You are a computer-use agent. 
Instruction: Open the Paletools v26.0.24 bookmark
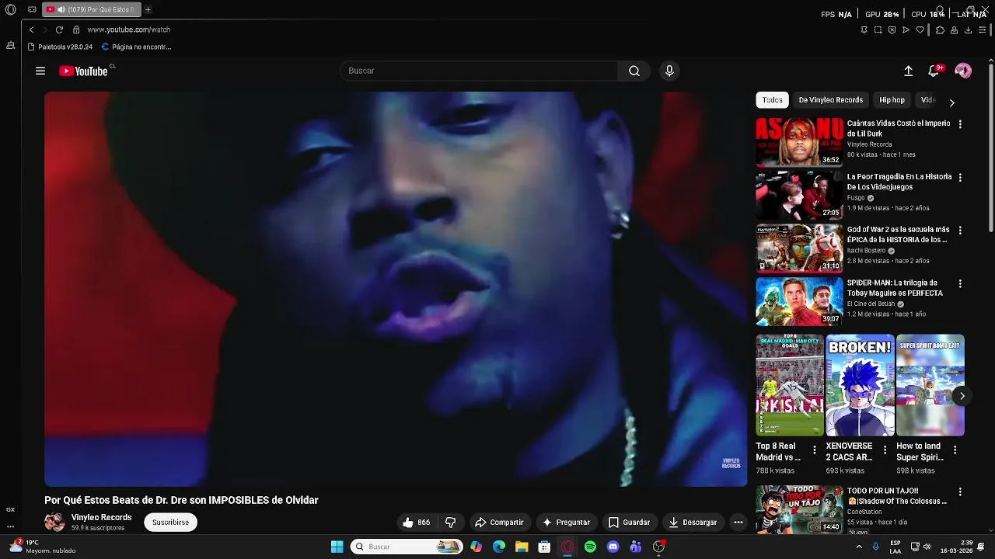pyautogui.click(x=60, y=47)
